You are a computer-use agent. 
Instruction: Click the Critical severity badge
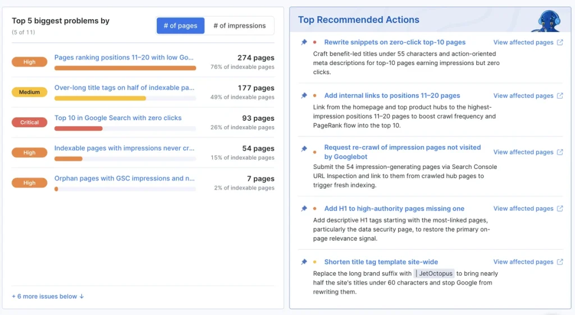(x=29, y=122)
